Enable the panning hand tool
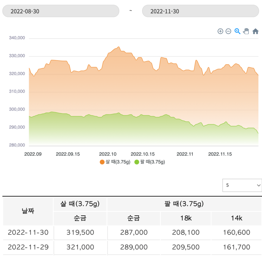Viewport: 262px width, 256px height. click(x=246, y=31)
